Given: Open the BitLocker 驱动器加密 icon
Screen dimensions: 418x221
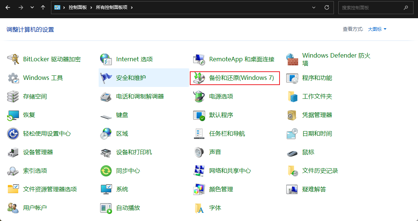Looking at the screenshot, I should [13, 59].
